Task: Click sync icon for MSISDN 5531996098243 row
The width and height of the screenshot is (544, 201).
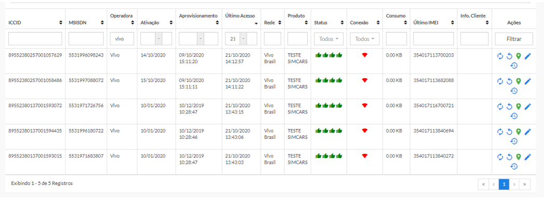Action: 500,56
